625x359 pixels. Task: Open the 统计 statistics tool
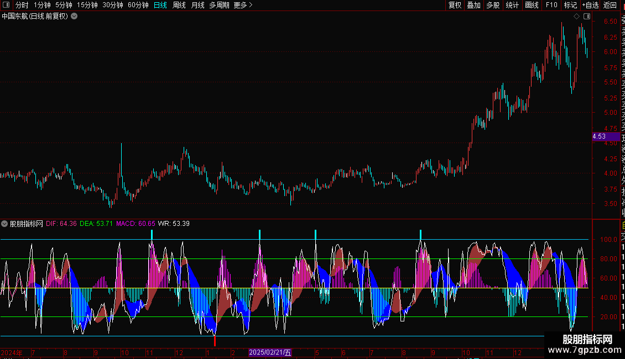point(513,5)
